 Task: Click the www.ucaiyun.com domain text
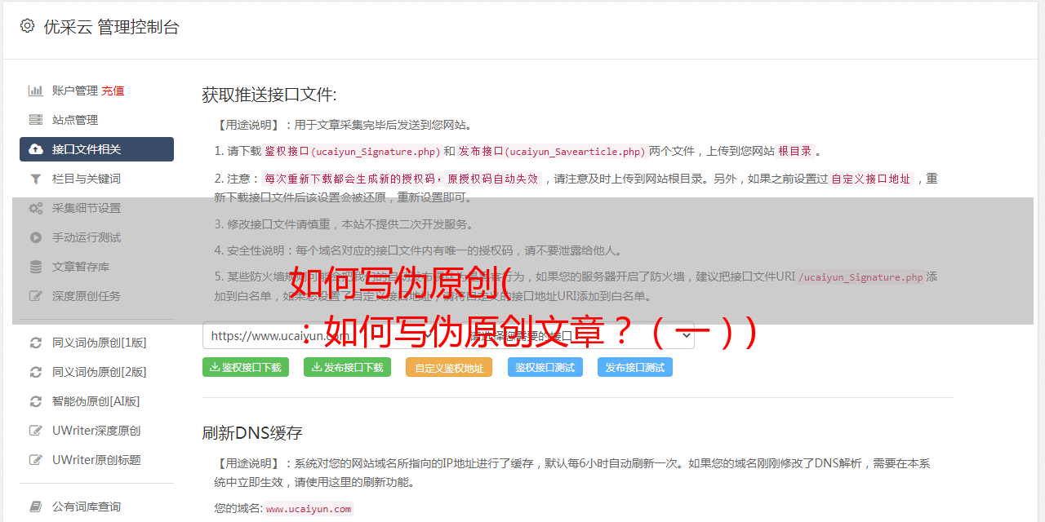click(309, 508)
